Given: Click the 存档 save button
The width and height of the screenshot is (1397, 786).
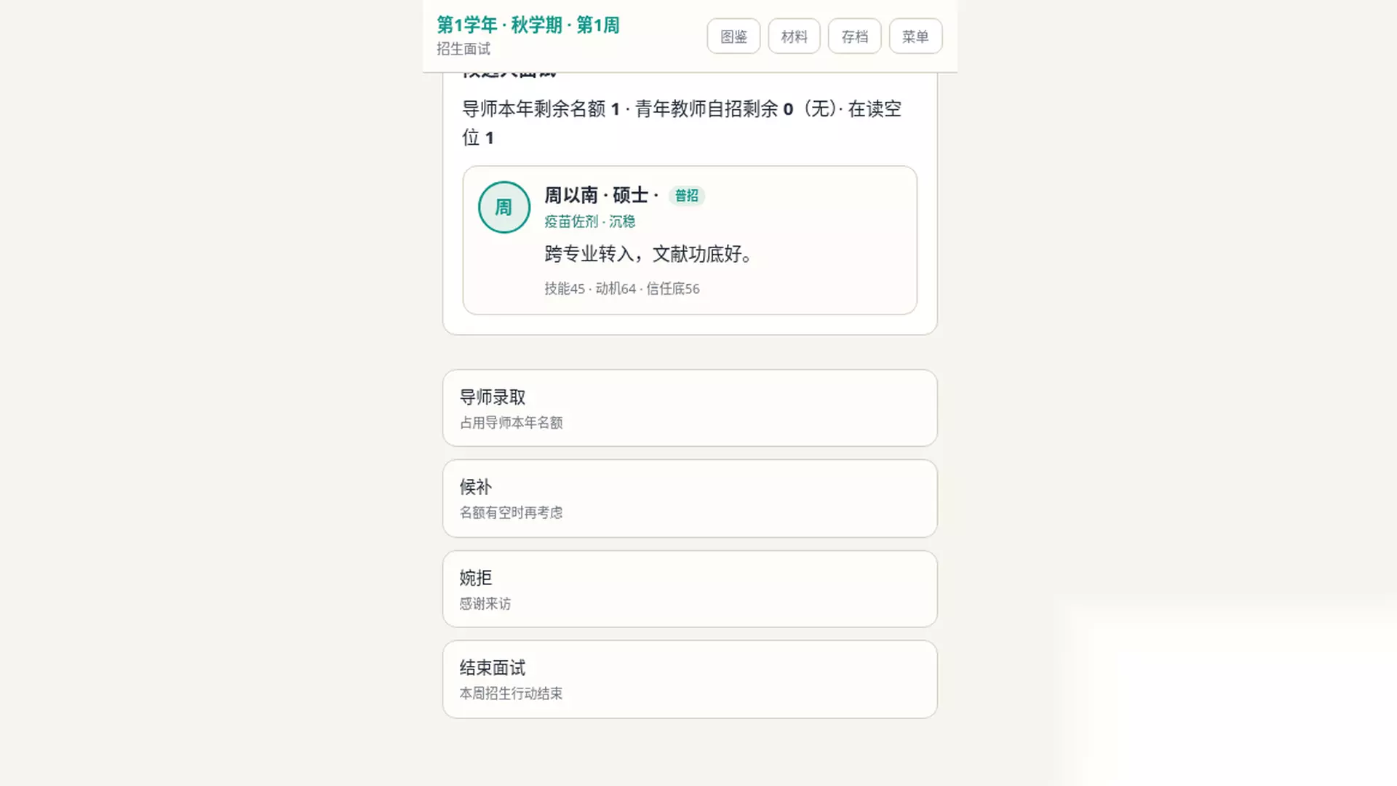Looking at the screenshot, I should point(854,36).
